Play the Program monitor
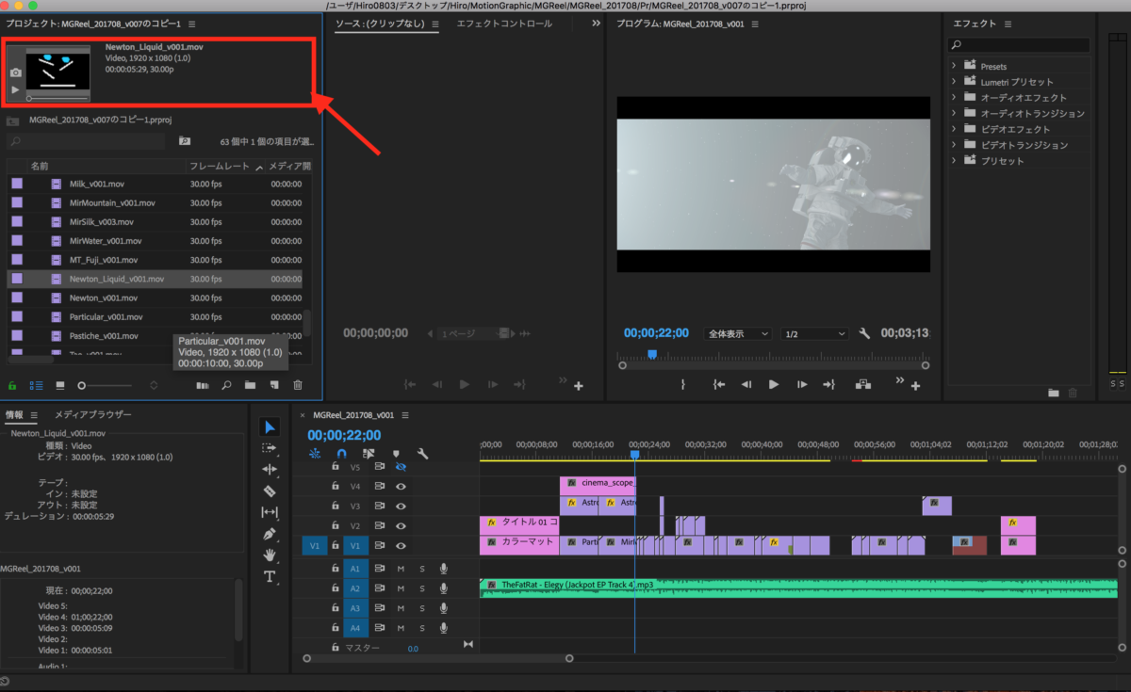Viewport: 1131px width, 692px height. tap(774, 384)
